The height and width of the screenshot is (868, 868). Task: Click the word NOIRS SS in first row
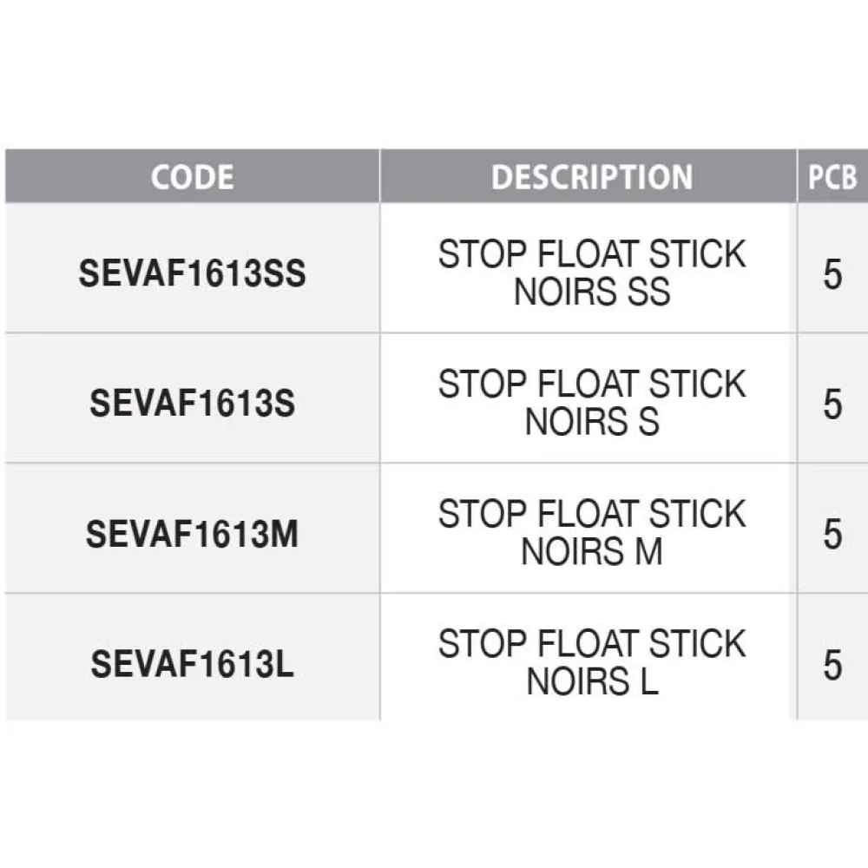(x=592, y=293)
